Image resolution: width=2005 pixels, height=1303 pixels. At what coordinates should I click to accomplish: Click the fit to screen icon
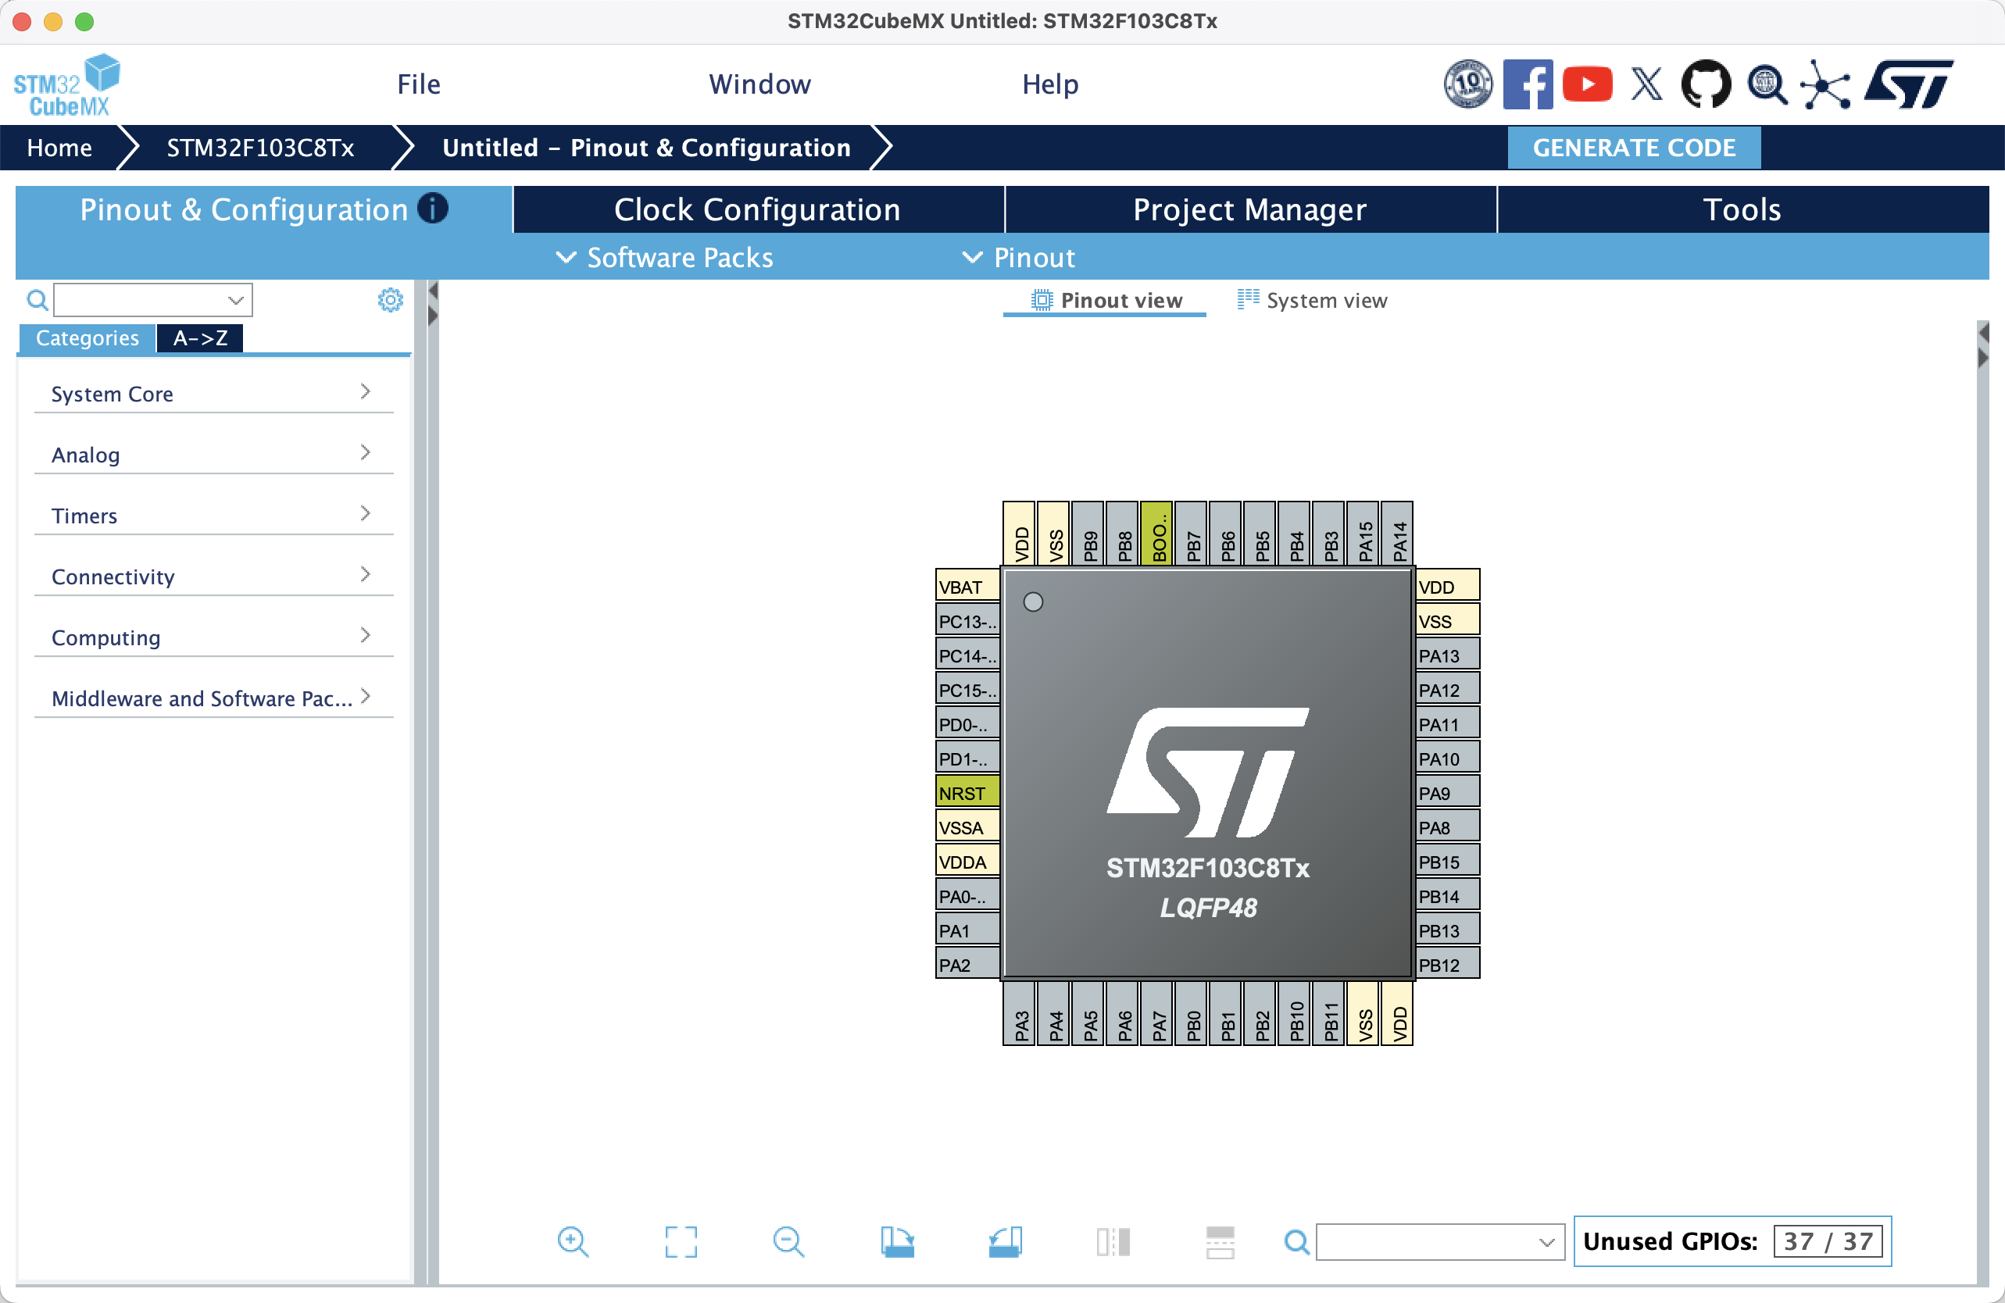pos(681,1241)
